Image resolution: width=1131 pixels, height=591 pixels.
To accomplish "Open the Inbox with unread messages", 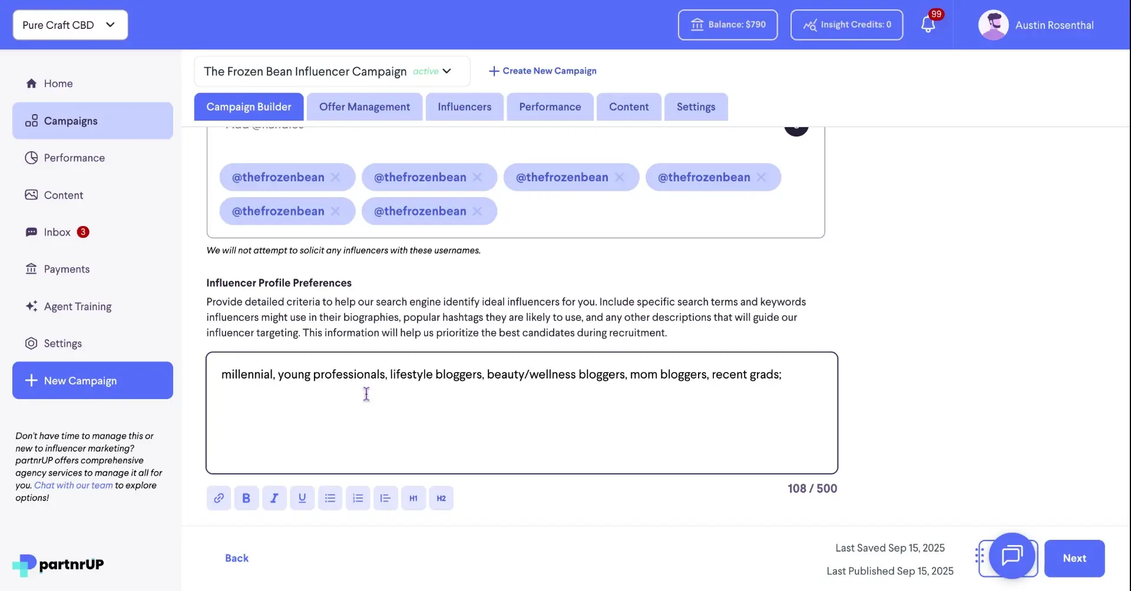I will (57, 232).
